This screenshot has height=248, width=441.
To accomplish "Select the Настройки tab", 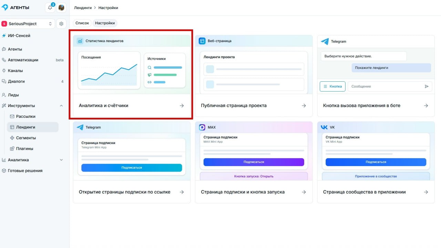I will (105, 23).
